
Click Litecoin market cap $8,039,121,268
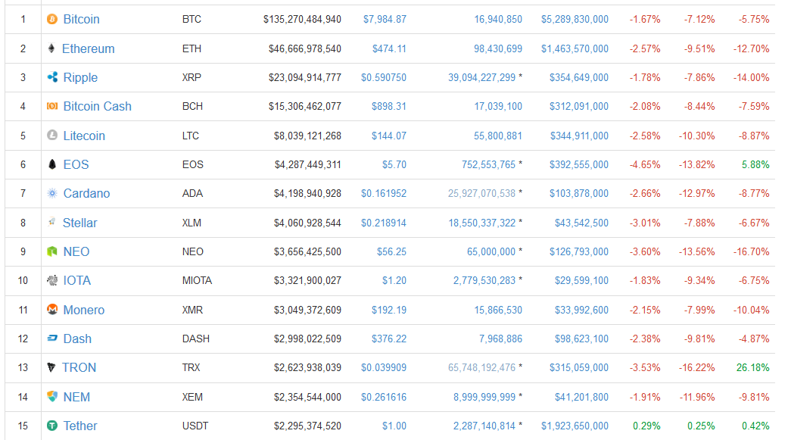[307, 136]
